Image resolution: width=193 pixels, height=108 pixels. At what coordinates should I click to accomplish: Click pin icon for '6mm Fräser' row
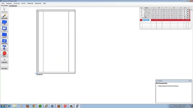coord(187,16)
